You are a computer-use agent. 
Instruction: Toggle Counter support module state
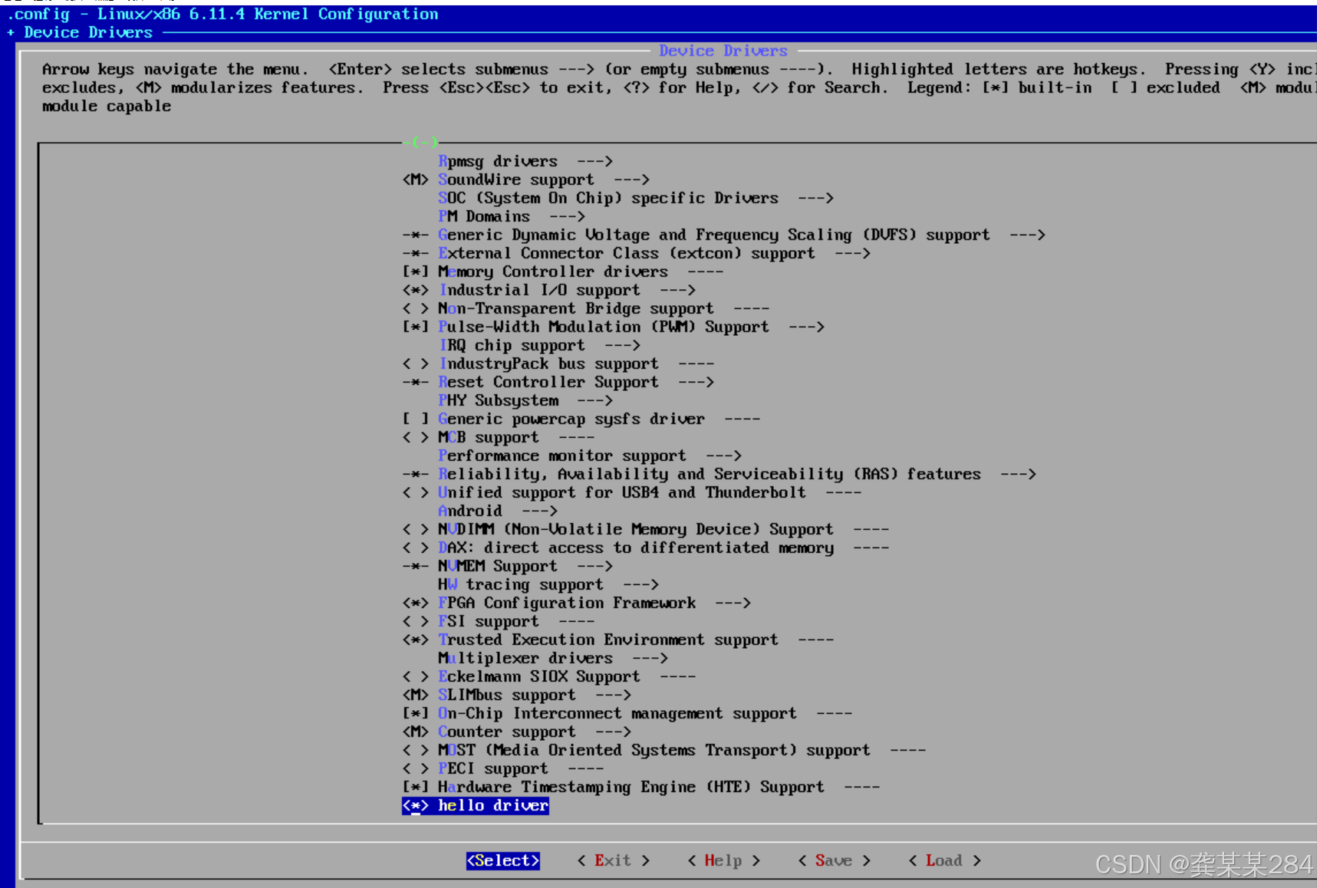415,732
